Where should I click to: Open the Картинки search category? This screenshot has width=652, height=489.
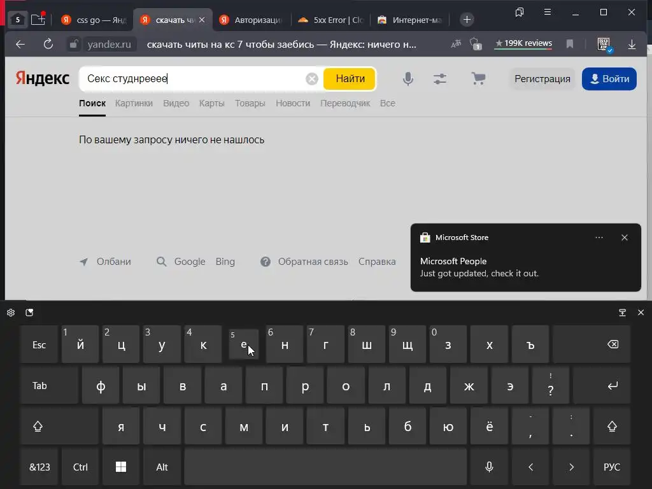(134, 103)
